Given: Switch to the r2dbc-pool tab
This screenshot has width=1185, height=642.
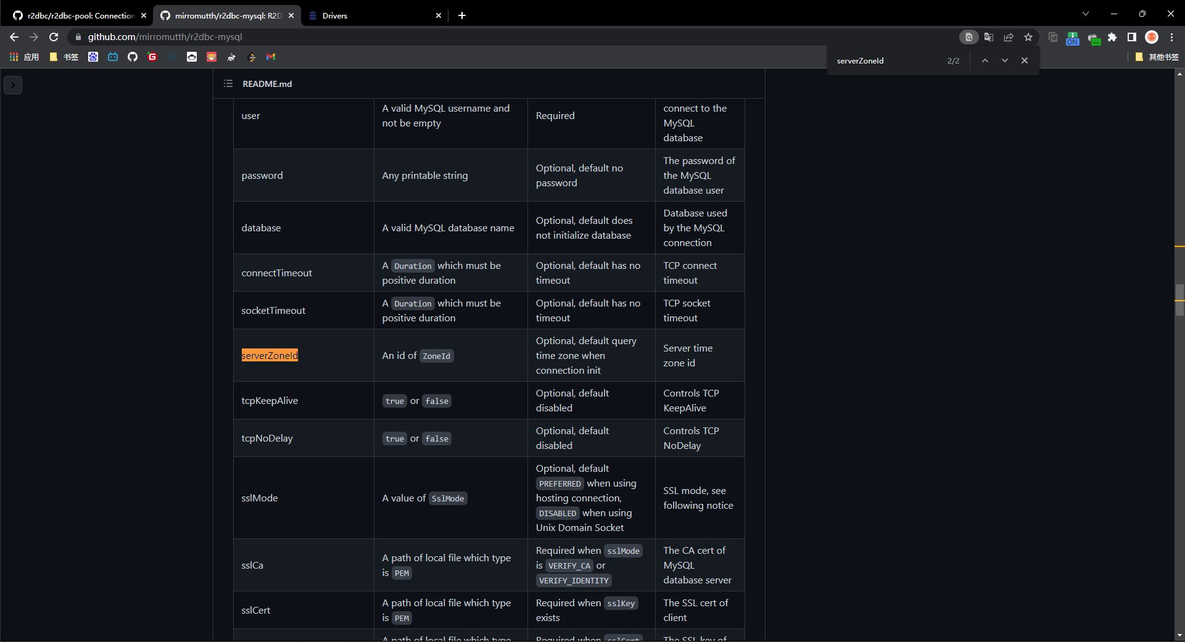Looking at the screenshot, I should pyautogui.click(x=80, y=15).
